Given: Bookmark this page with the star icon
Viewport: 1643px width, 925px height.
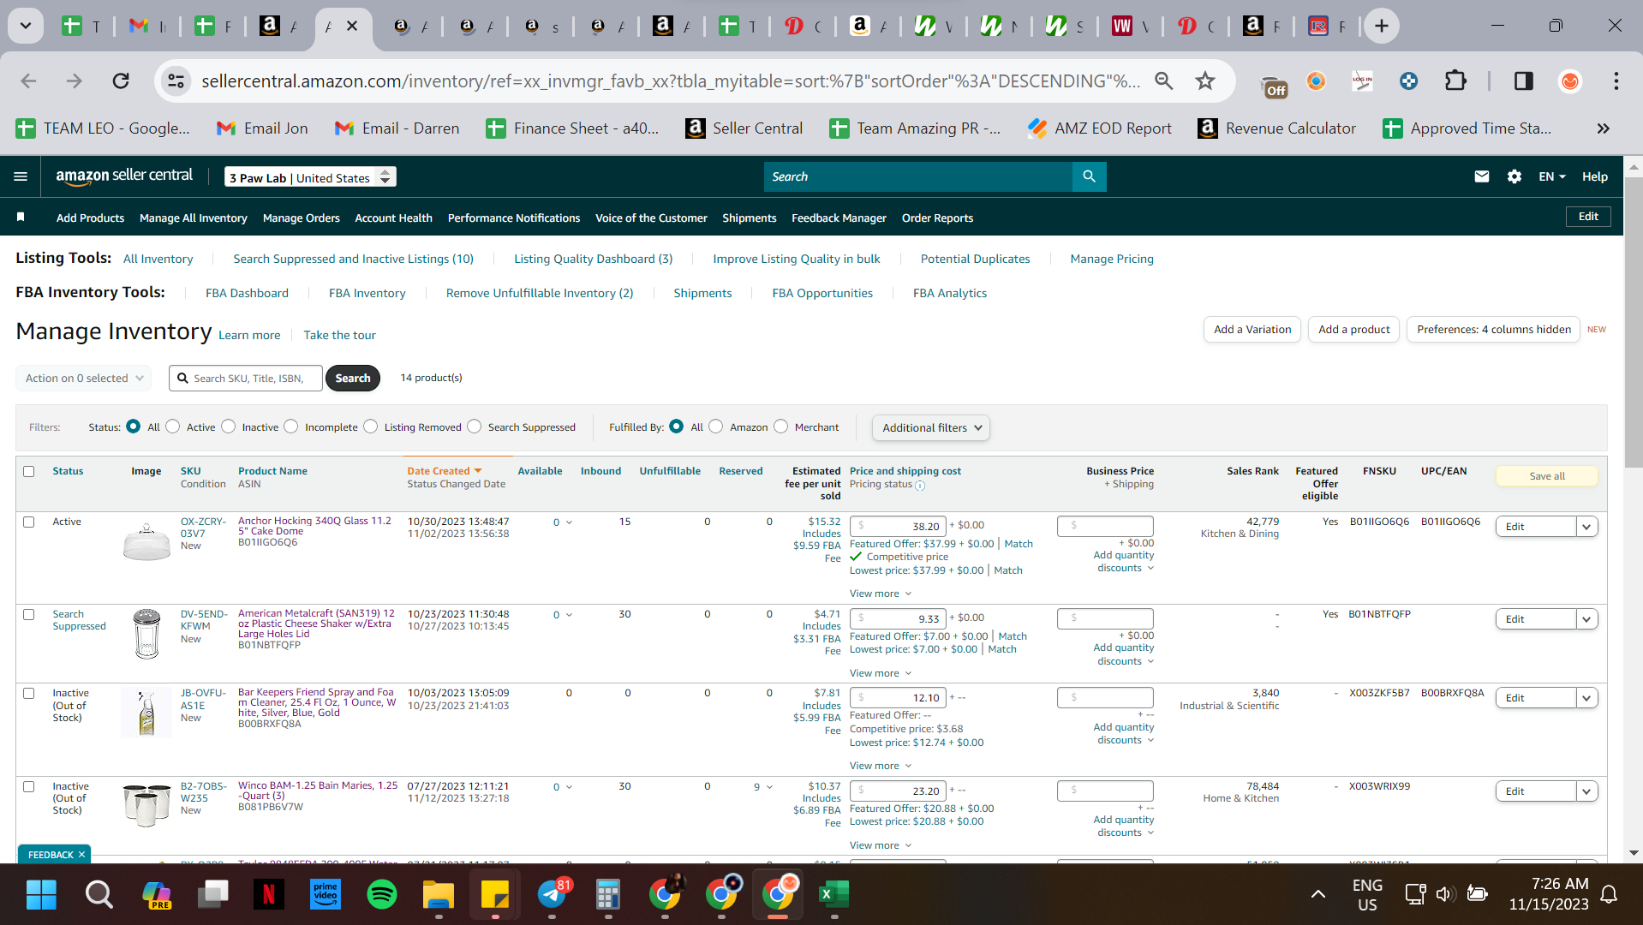Looking at the screenshot, I should 1205,81.
